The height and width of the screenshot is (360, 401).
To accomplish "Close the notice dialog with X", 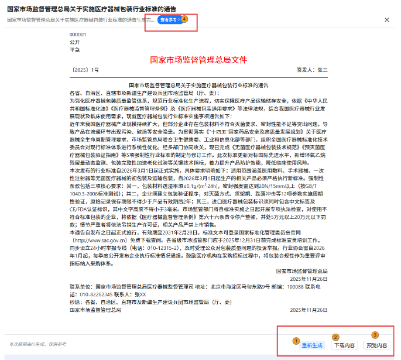I will (387, 20).
